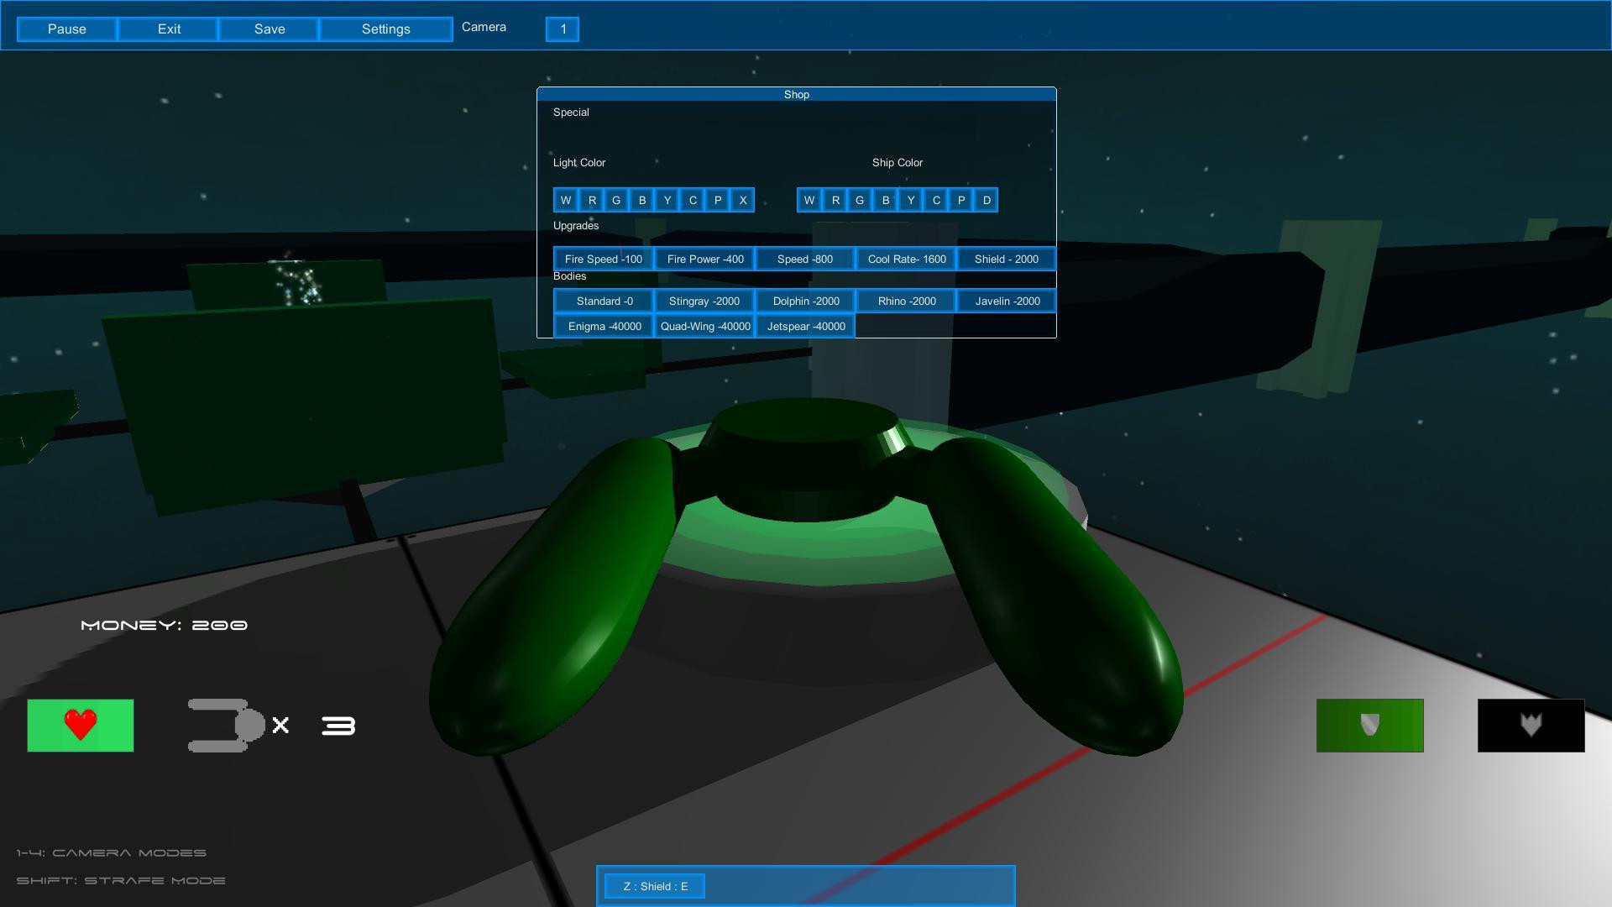Set ship color to B (blue)
This screenshot has height=907, width=1612.
coord(886,200)
